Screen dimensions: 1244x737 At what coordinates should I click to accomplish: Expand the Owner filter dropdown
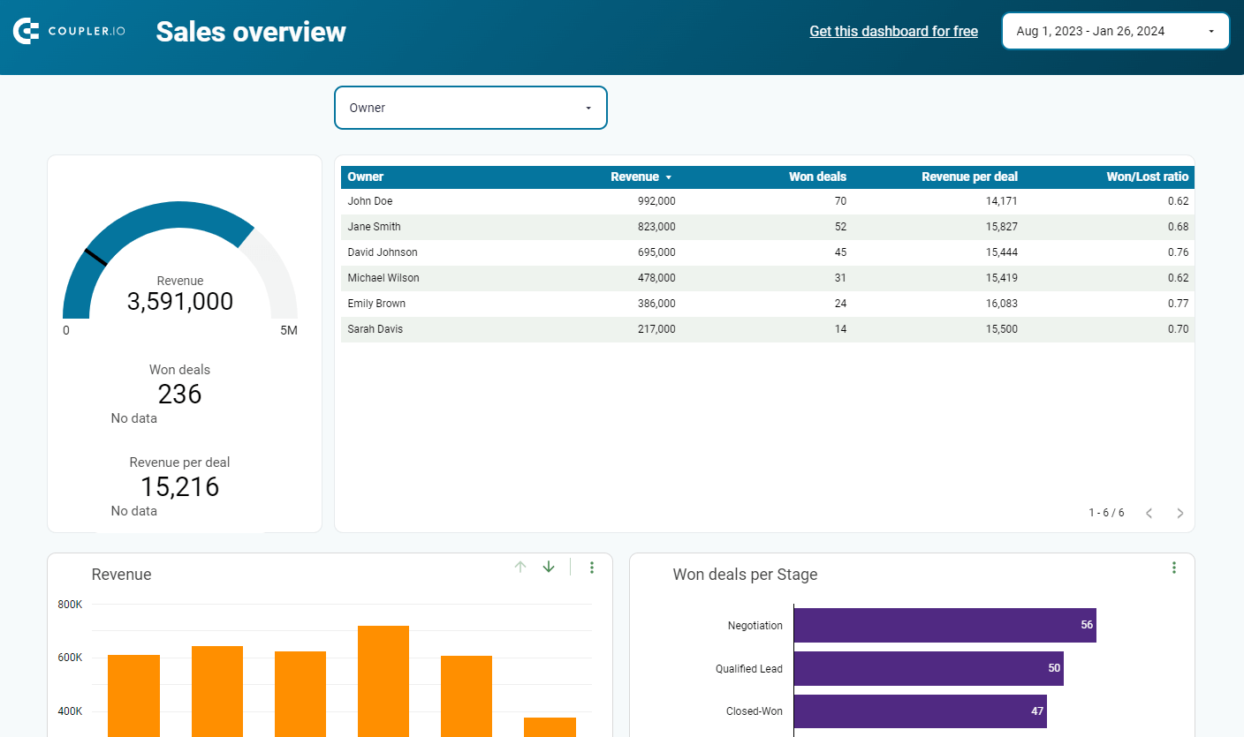pos(471,108)
